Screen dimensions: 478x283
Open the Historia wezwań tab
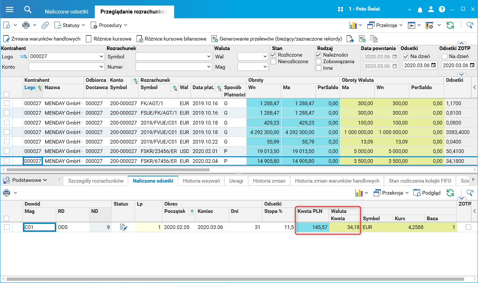tap(201, 180)
